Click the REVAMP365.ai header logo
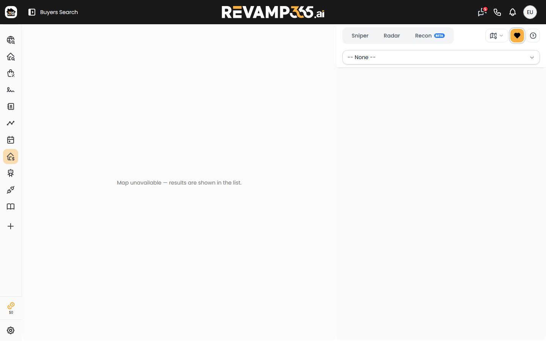546x341 pixels. [273, 12]
